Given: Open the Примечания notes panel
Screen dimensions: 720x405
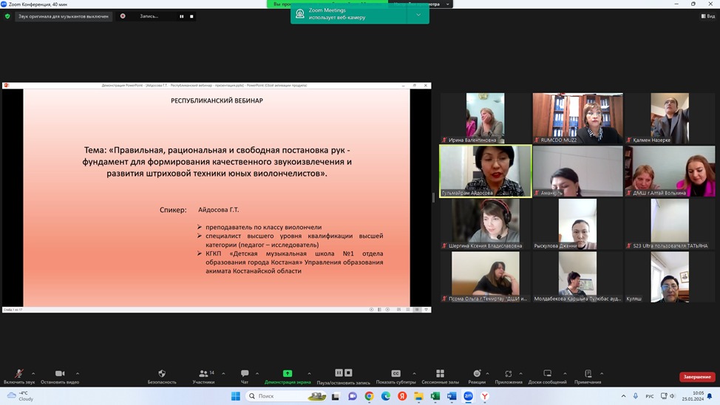Looking at the screenshot, I should click(x=588, y=376).
